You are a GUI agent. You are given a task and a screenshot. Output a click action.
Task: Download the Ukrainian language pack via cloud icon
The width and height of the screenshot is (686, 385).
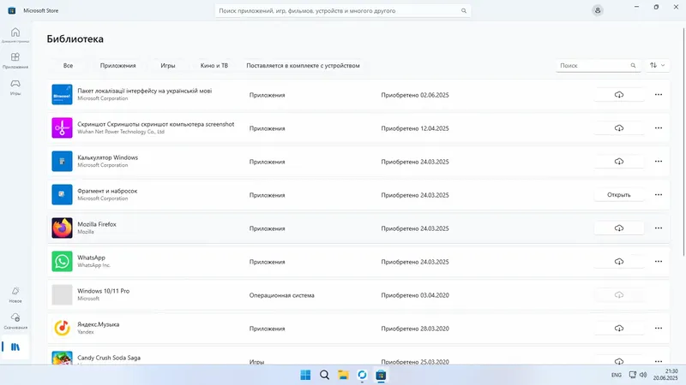[618, 95]
